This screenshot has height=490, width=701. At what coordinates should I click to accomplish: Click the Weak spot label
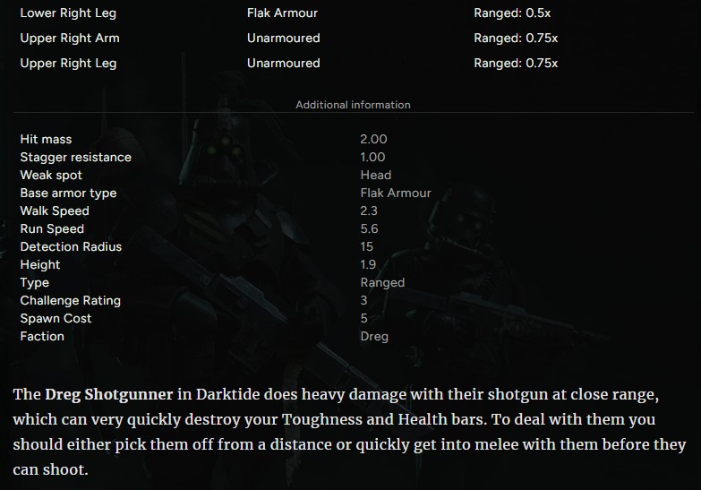51,175
